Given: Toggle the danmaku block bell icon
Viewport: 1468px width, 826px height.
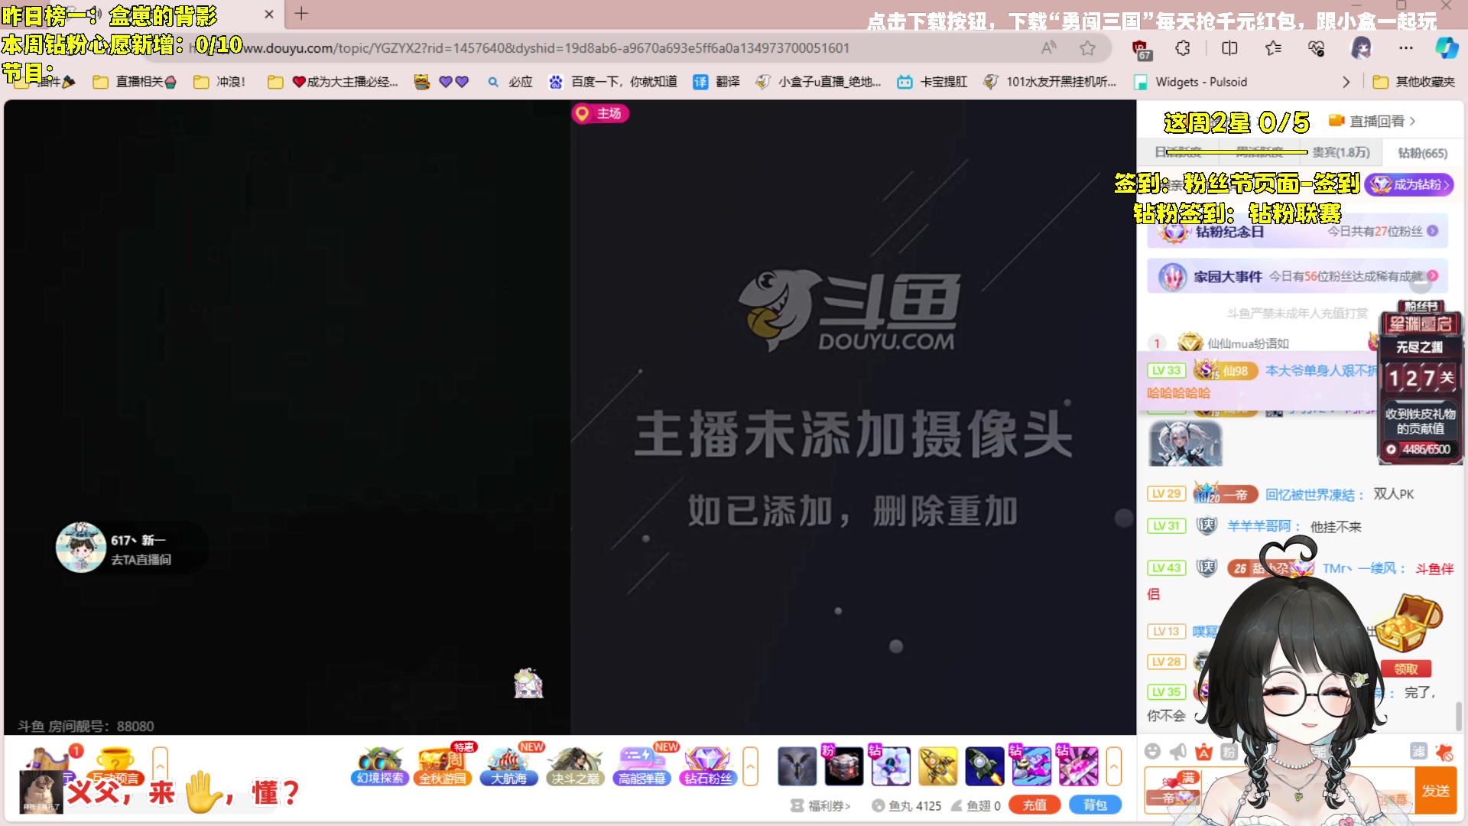Looking at the screenshot, I should point(1444,752).
